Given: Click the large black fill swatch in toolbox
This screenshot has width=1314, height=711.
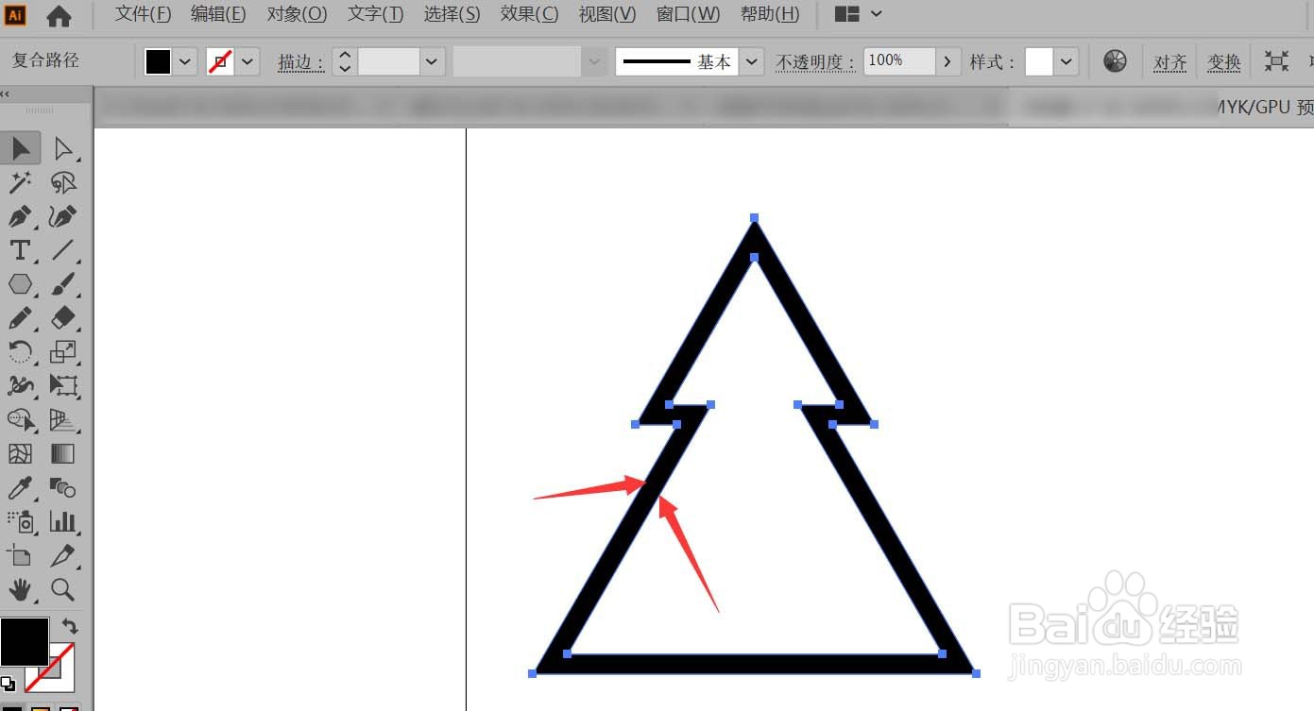Looking at the screenshot, I should (x=25, y=642).
